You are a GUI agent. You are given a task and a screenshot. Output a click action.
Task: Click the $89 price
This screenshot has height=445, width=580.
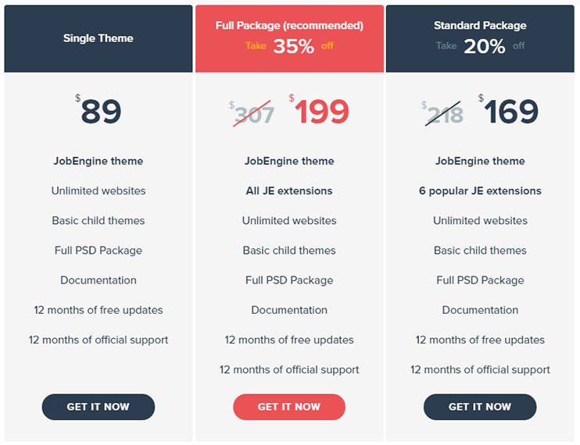[x=98, y=110]
